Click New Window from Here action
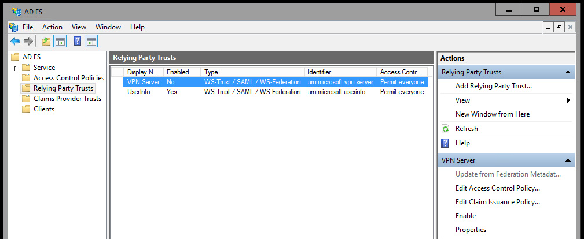The width and height of the screenshot is (584, 239). [x=493, y=114]
